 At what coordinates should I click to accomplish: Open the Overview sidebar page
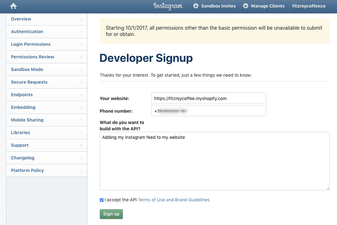pyautogui.click(x=47, y=19)
